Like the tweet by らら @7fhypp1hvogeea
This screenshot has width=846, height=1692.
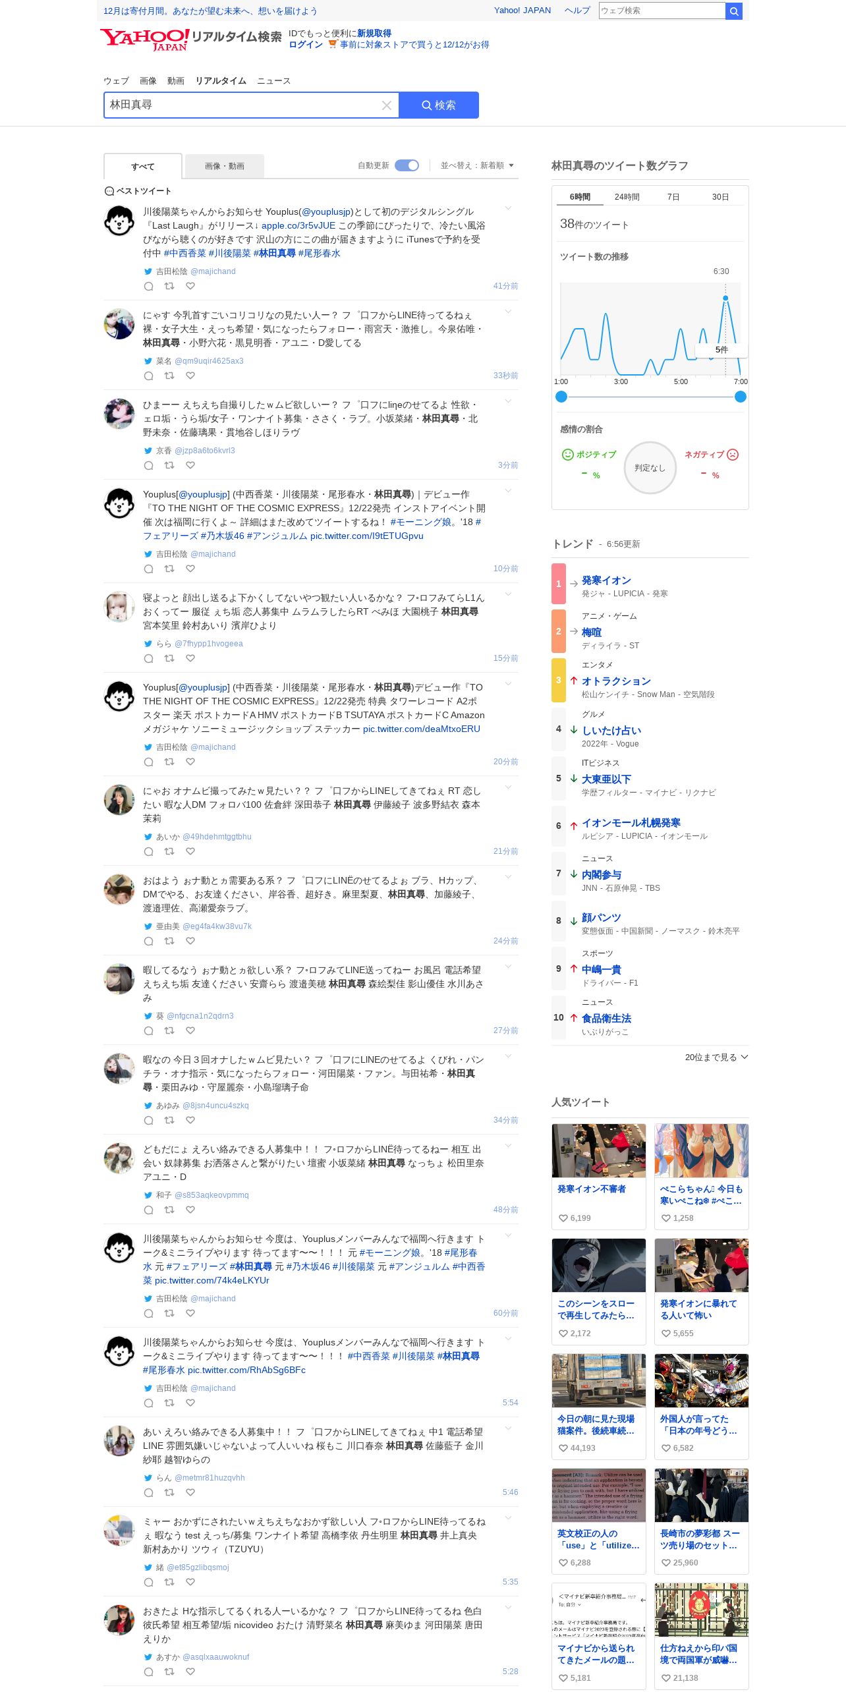point(190,658)
